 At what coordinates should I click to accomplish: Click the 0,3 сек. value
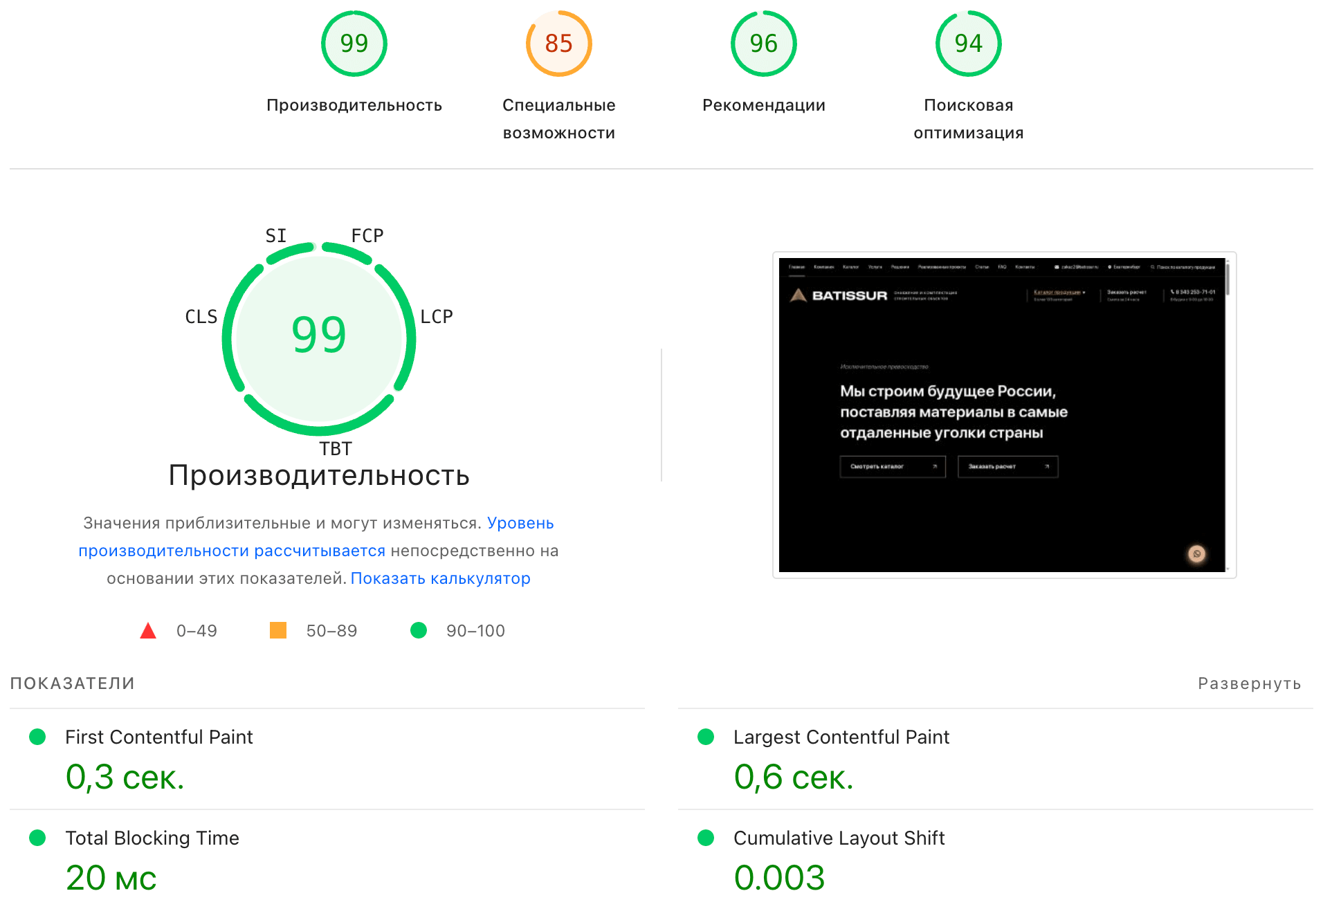pyautogui.click(x=125, y=777)
